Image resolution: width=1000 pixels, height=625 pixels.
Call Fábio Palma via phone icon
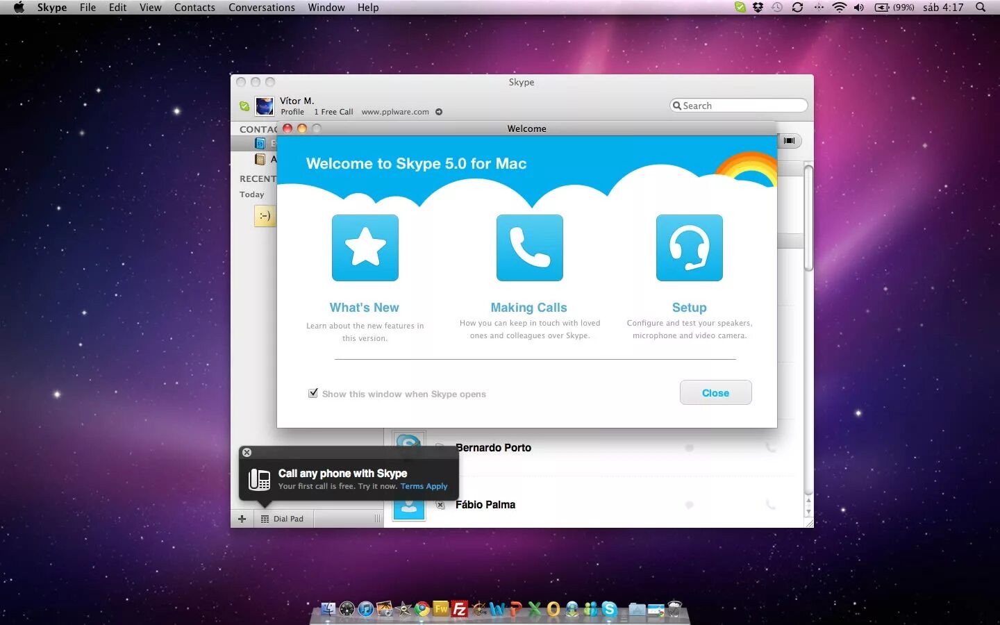[x=771, y=505]
